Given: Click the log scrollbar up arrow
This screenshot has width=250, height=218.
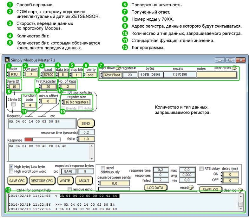Looking at the screenshot, I should pos(240,196).
